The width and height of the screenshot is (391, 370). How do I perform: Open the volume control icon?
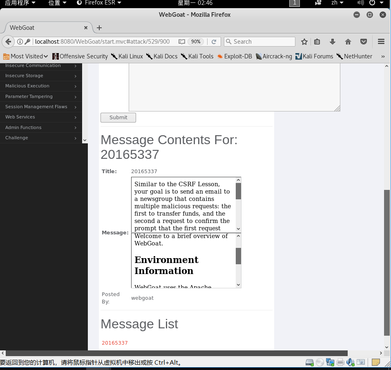pos(360,3)
